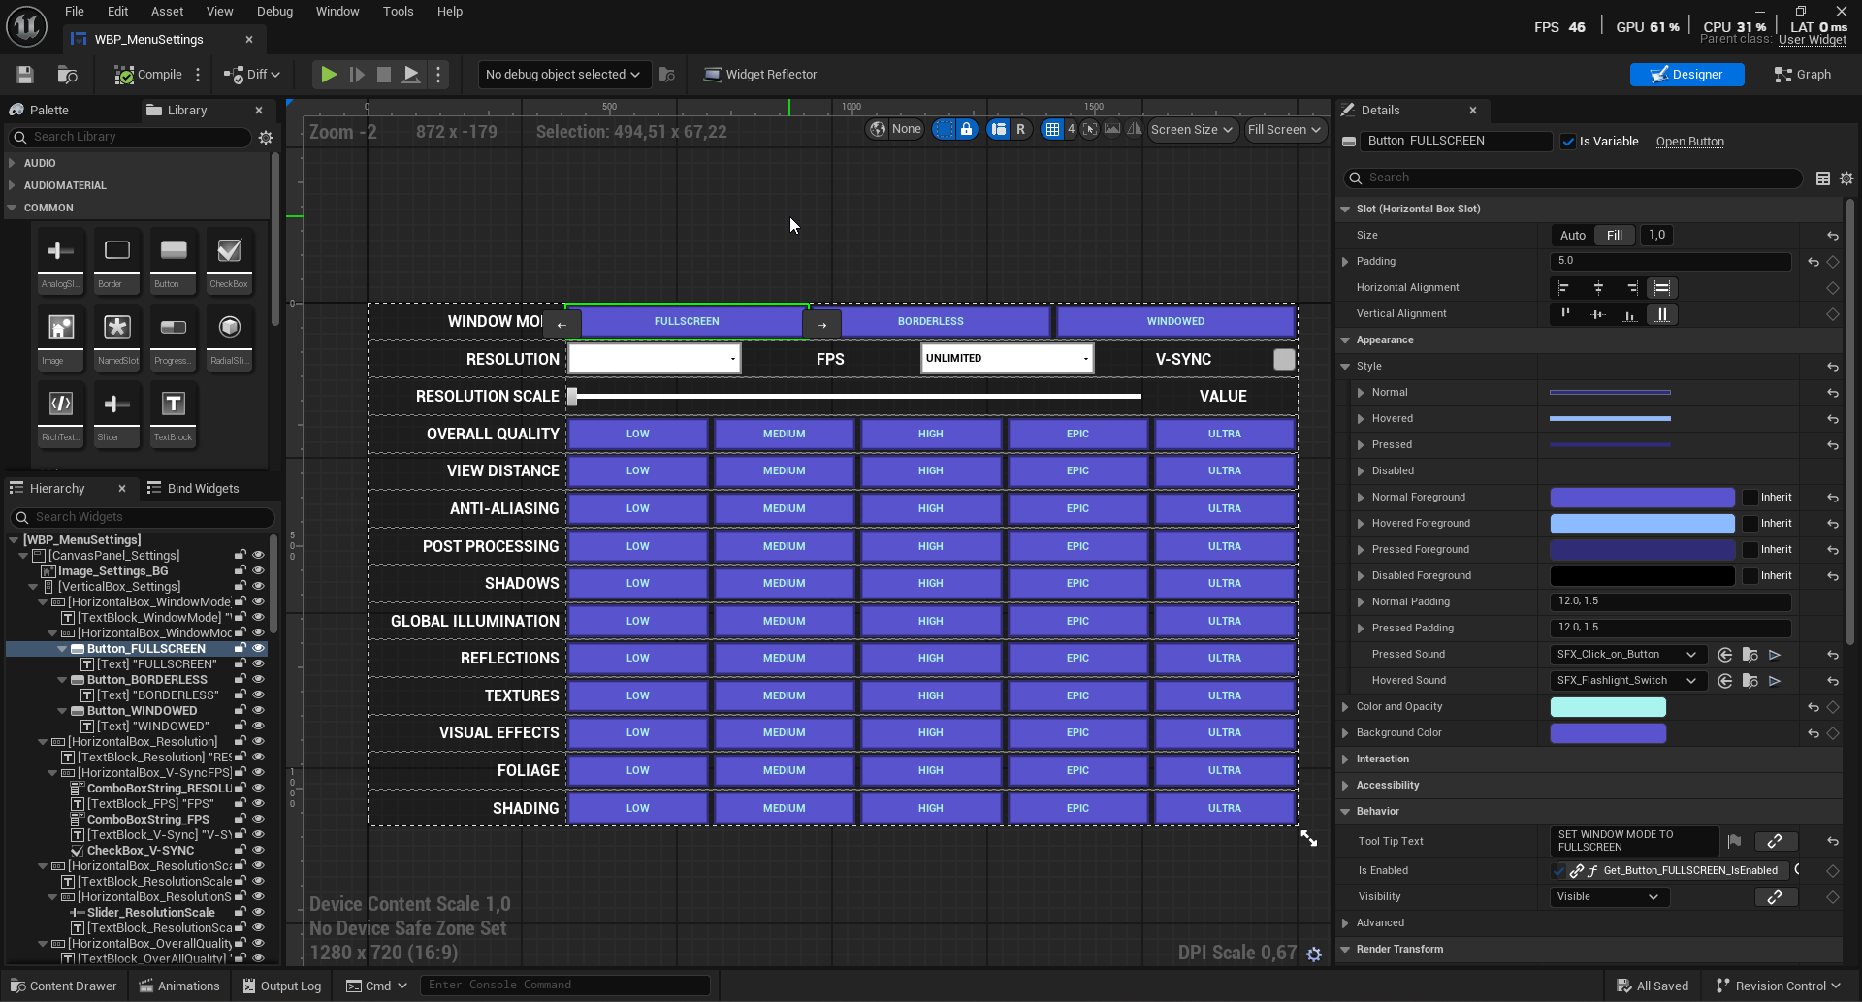Screen dimensions: 1862x1002
Task: Click the localization None globe button
Action: point(895,129)
